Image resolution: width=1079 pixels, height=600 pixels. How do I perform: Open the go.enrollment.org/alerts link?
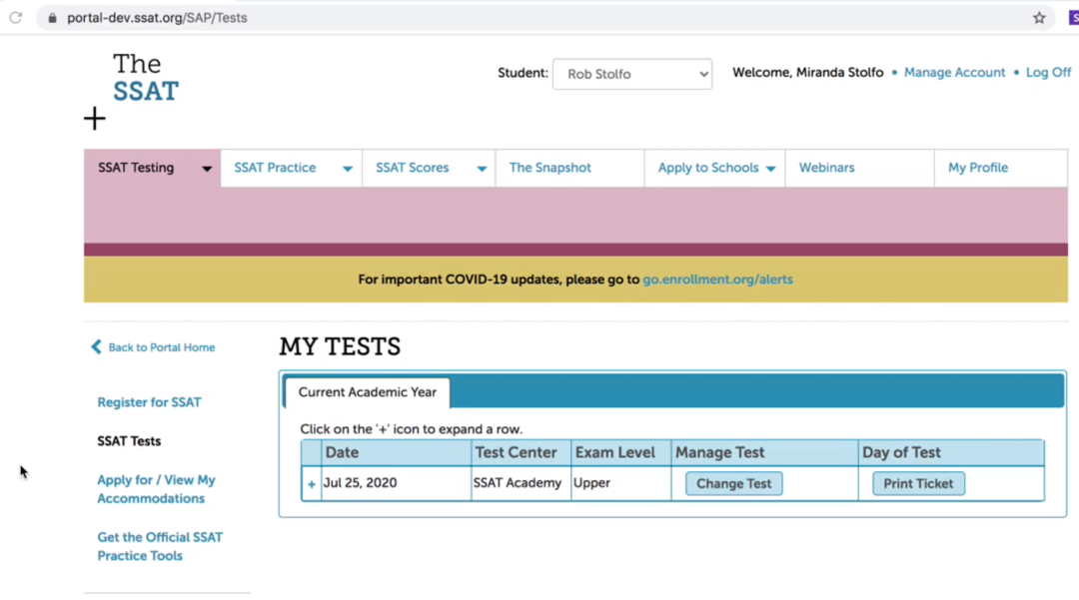click(717, 280)
